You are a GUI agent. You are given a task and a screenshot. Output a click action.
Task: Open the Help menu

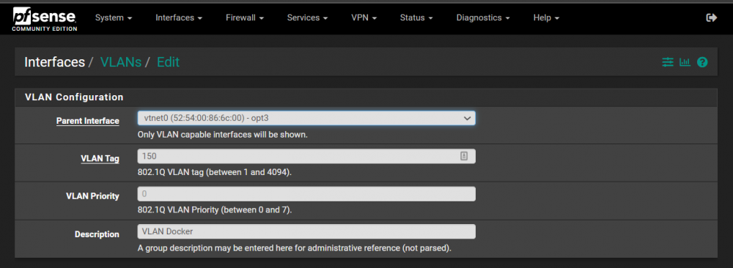(546, 18)
